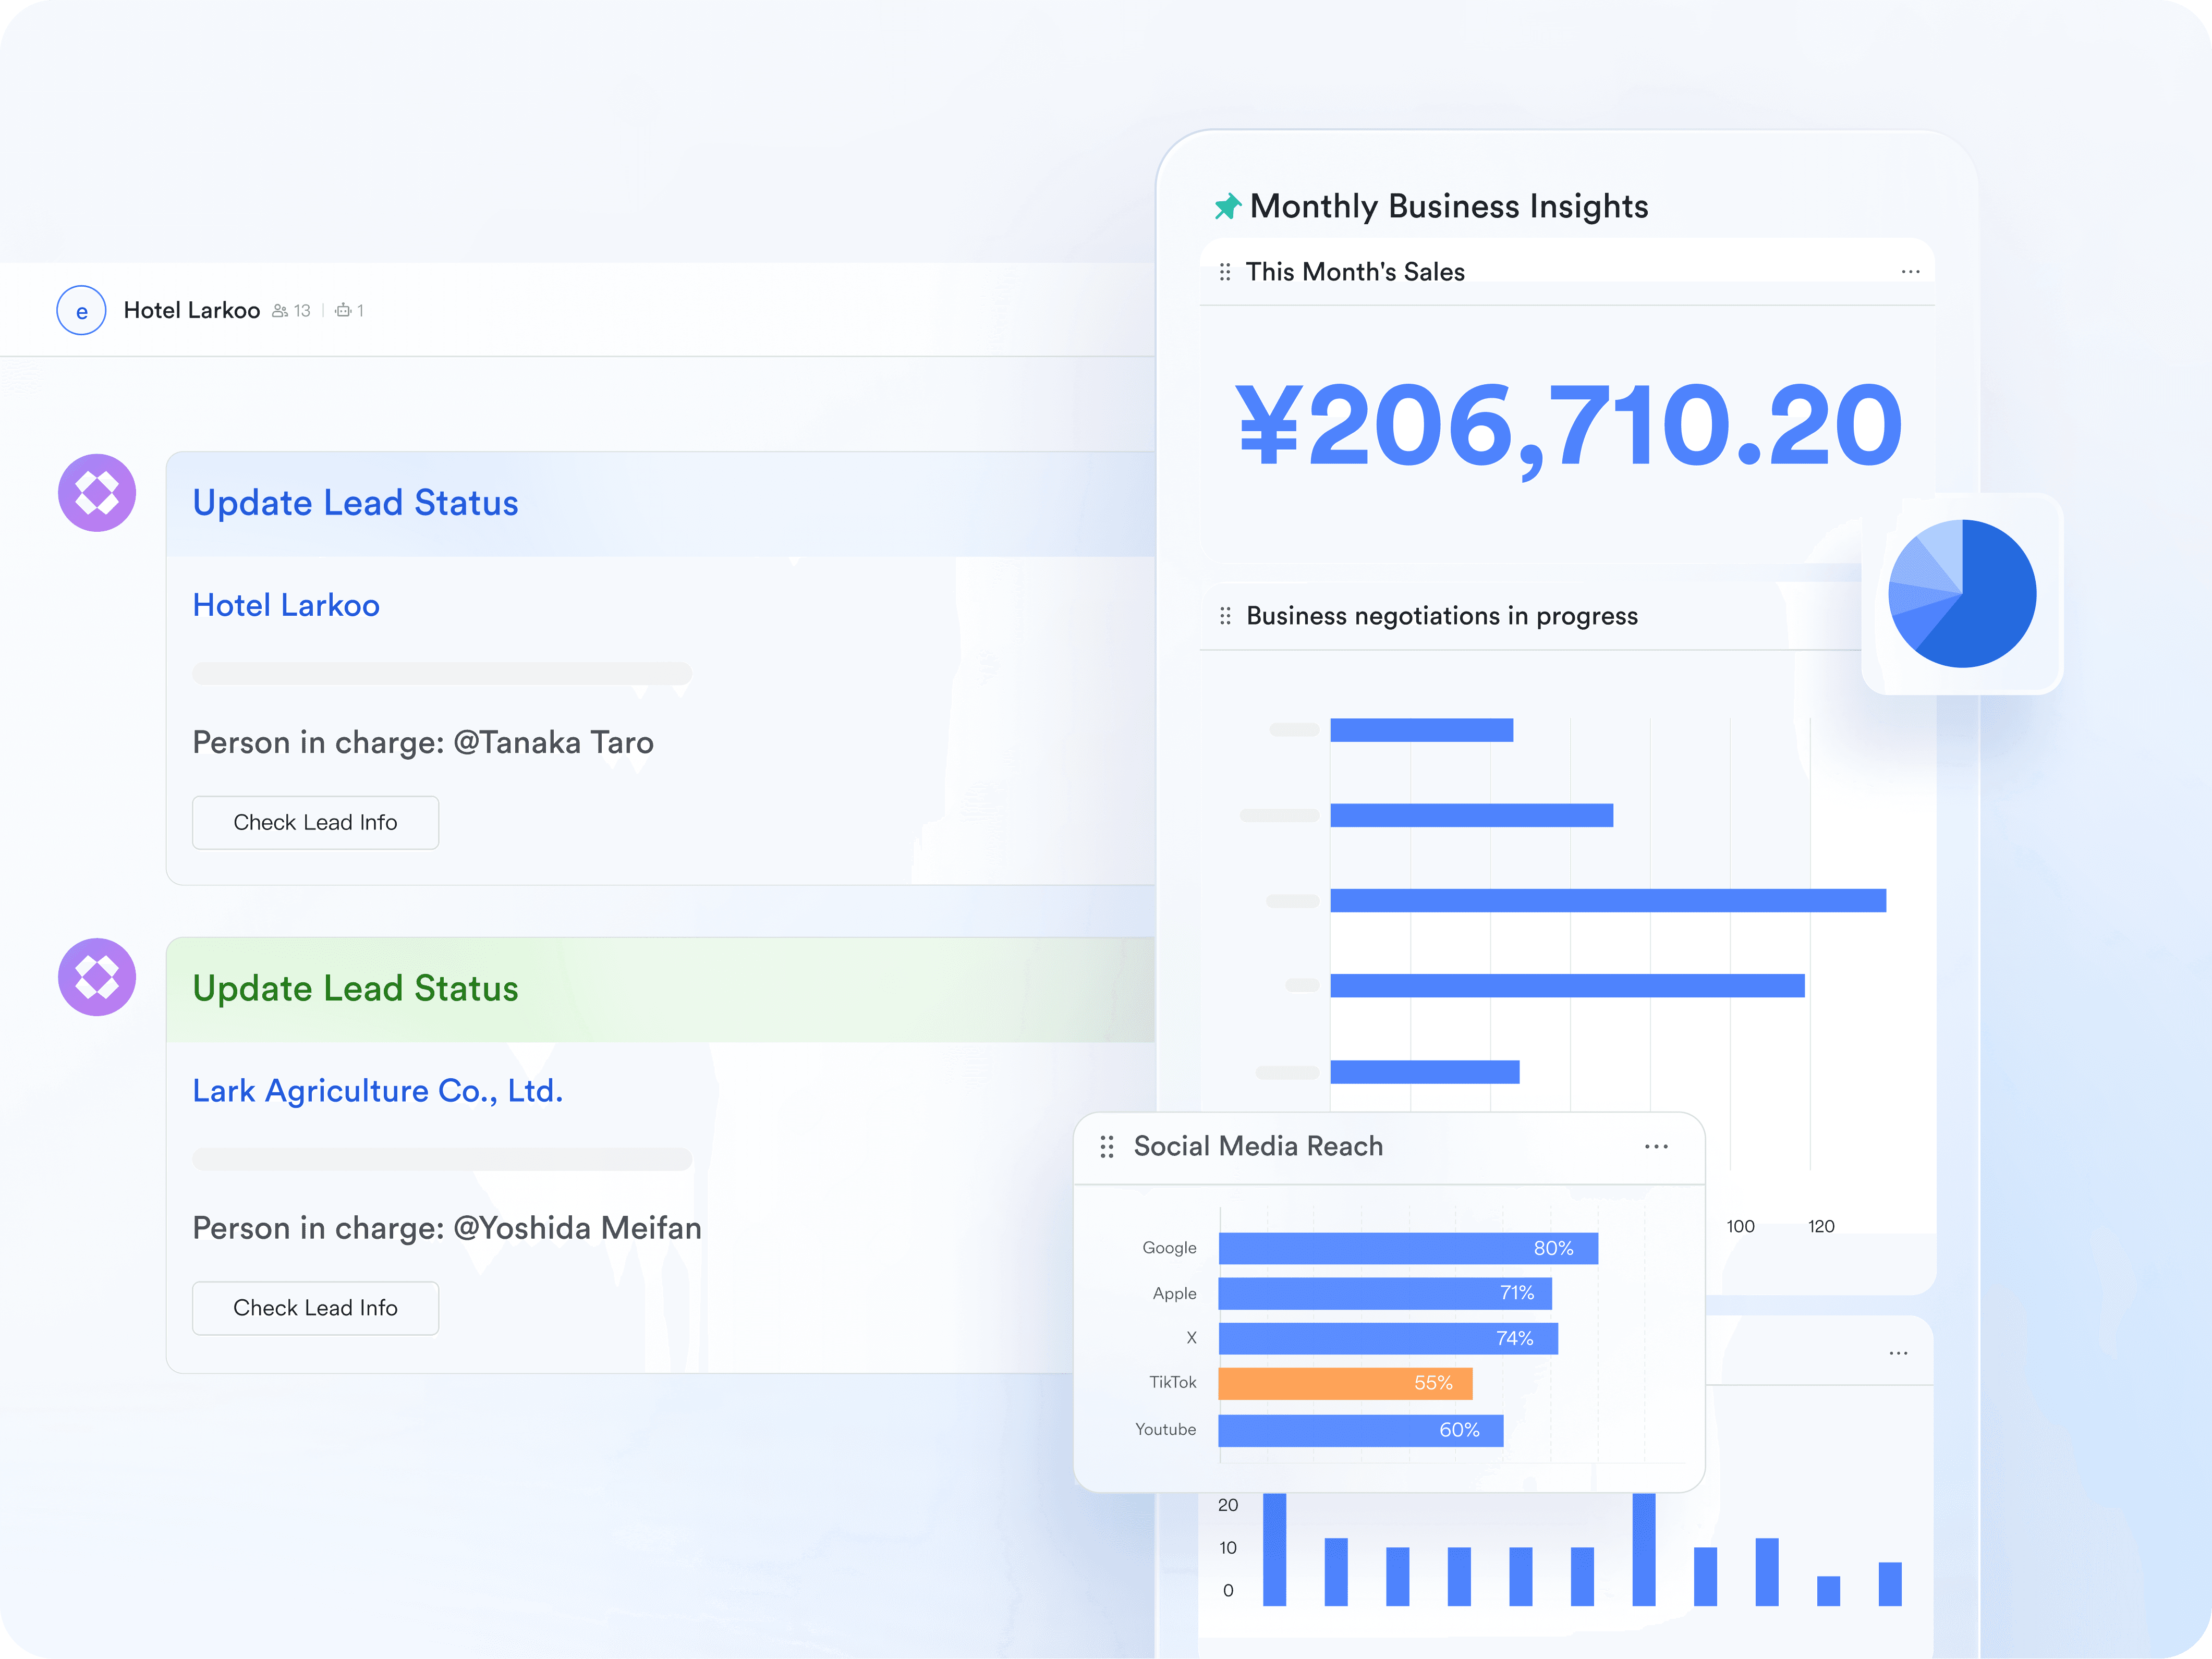Click the member count icon showing 13
The width and height of the screenshot is (2212, 1659).
(x=281, y=311)
